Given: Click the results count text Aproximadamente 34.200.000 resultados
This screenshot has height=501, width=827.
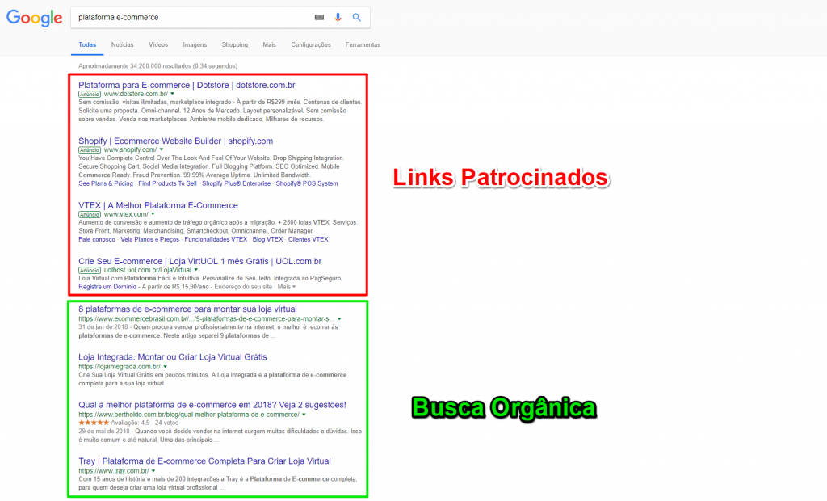Looking at the screenshot, I should [157, 66].
